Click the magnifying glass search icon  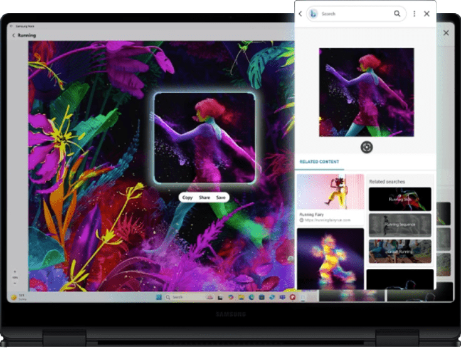(x=398, y=14)
